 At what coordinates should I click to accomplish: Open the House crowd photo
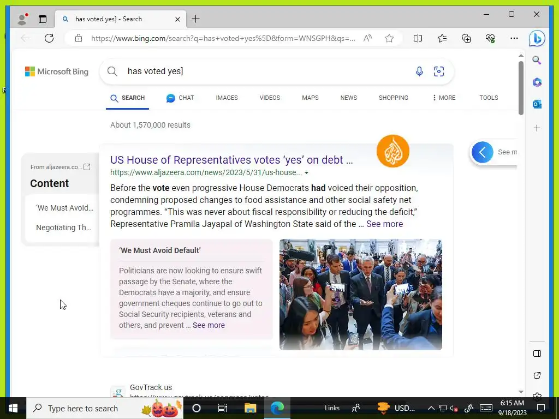point(361,295)
